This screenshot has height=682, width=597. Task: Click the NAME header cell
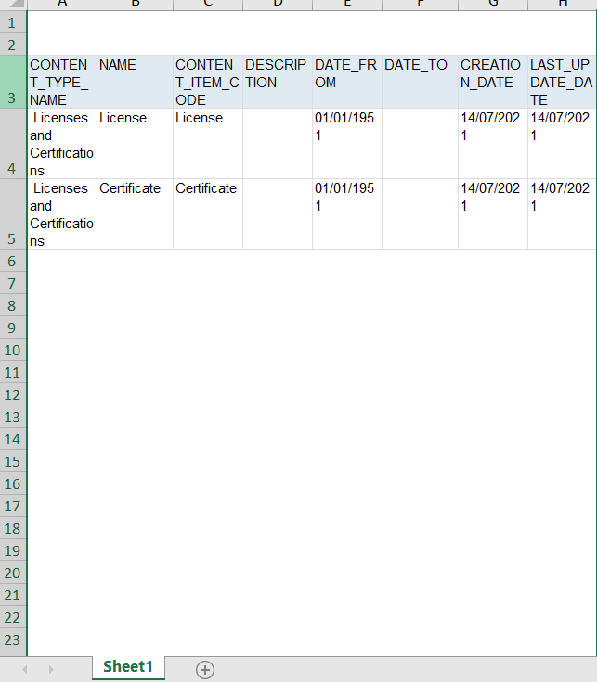pos(135,82)
